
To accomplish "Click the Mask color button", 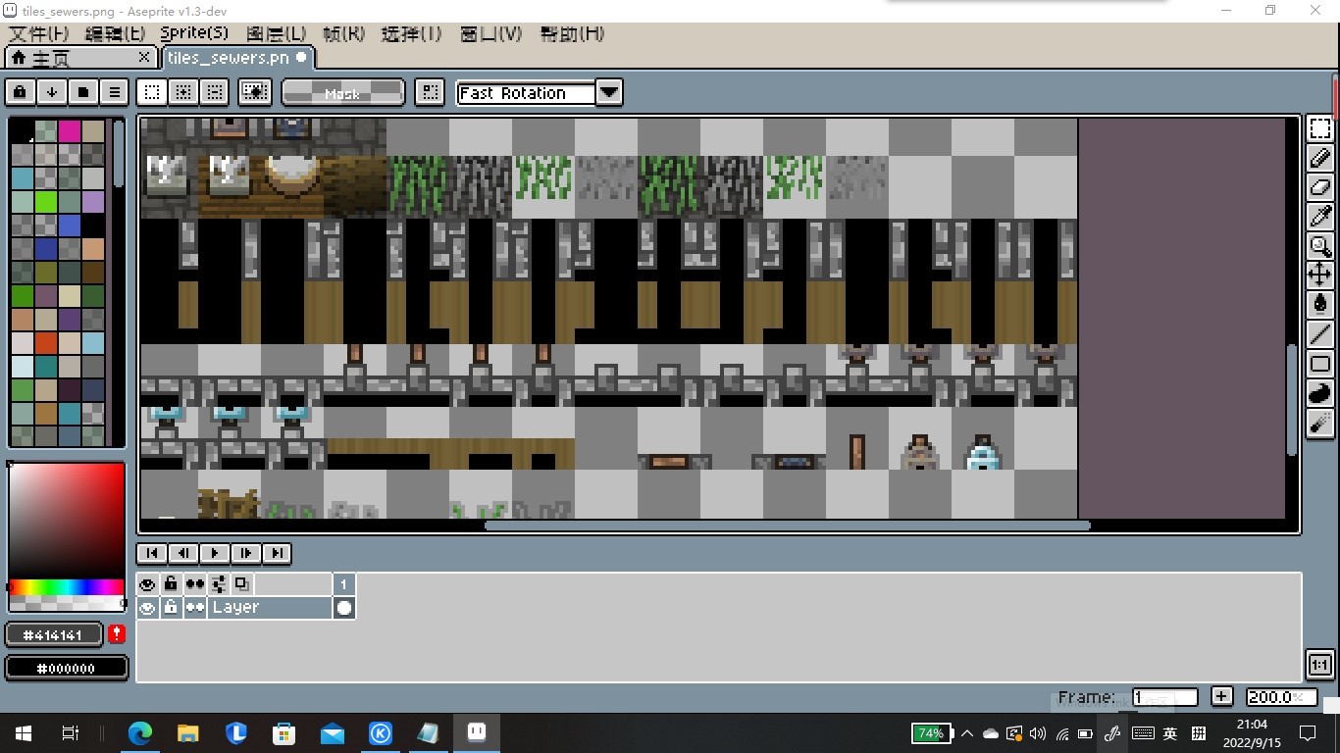I will 342,93.
